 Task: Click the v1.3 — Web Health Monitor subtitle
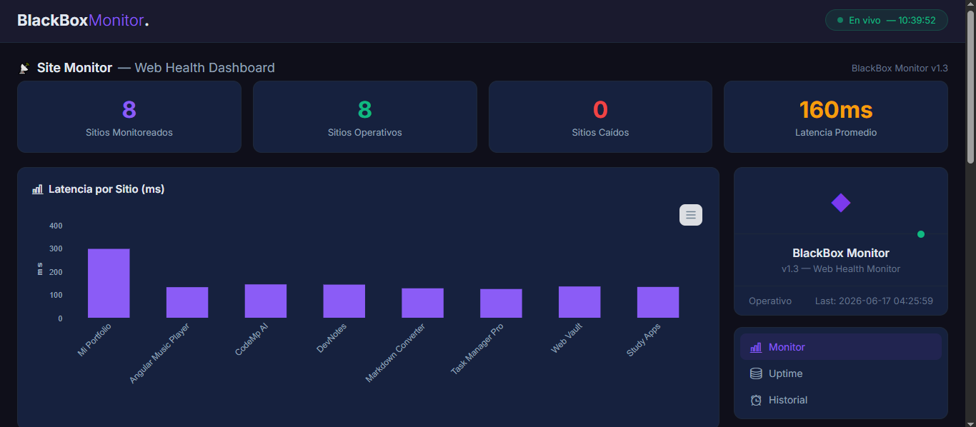click(x=841, y=269)
